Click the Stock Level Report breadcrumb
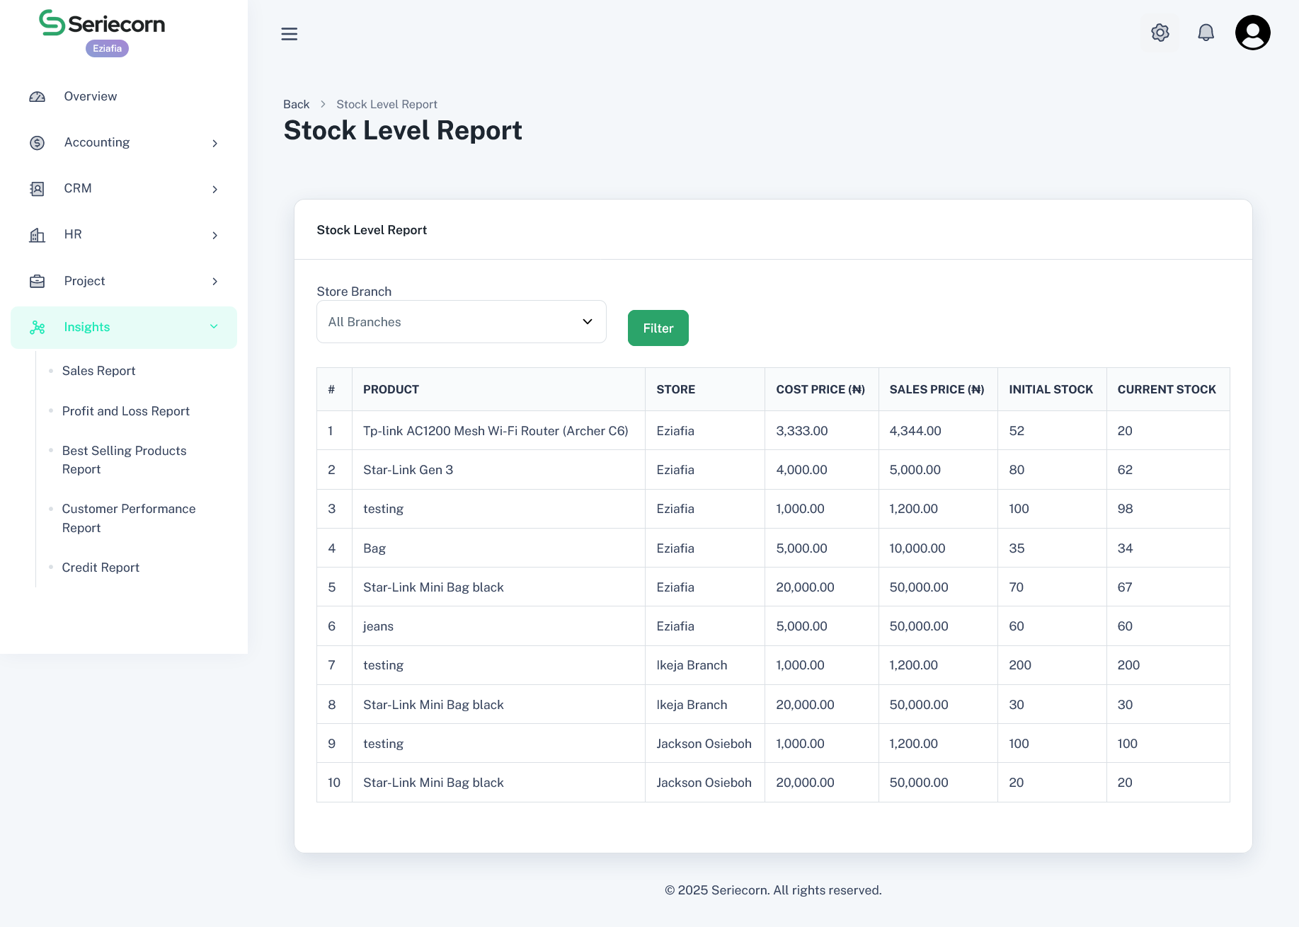Viewport: 1299px width, 927px height. 387,104
